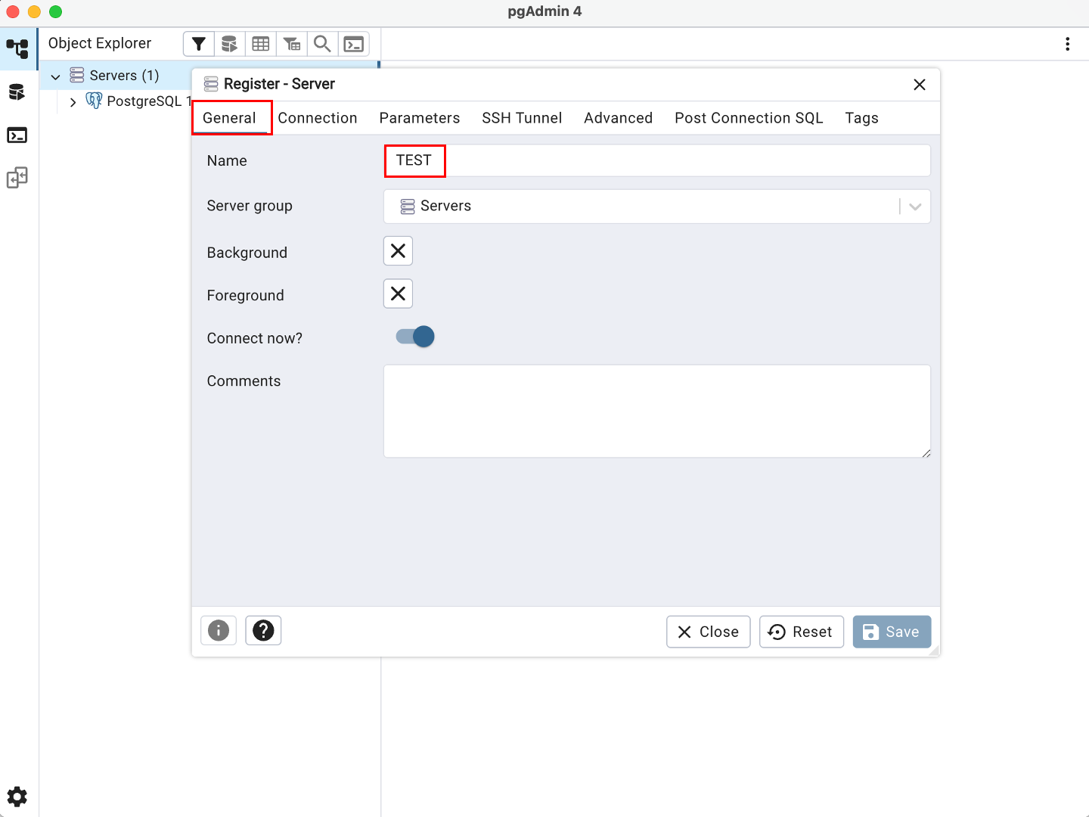This screenshot has height=817, width=1089.
Task: Open the dialog help question mark
Action: pos(263,630)
